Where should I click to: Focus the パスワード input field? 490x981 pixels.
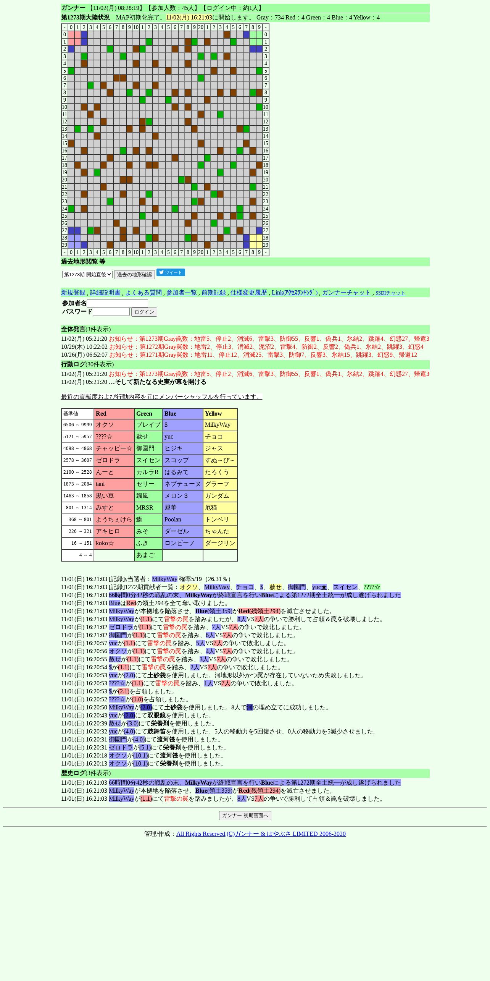pos(111,312)
